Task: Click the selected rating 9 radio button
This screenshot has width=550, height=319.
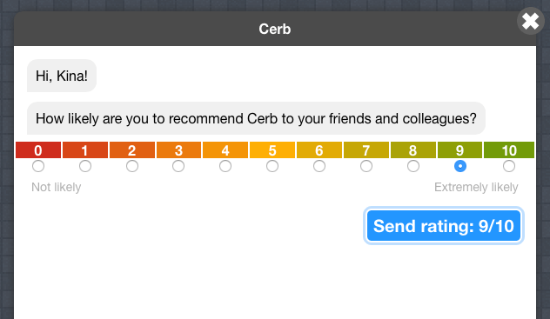Action: tap(460, 166)
